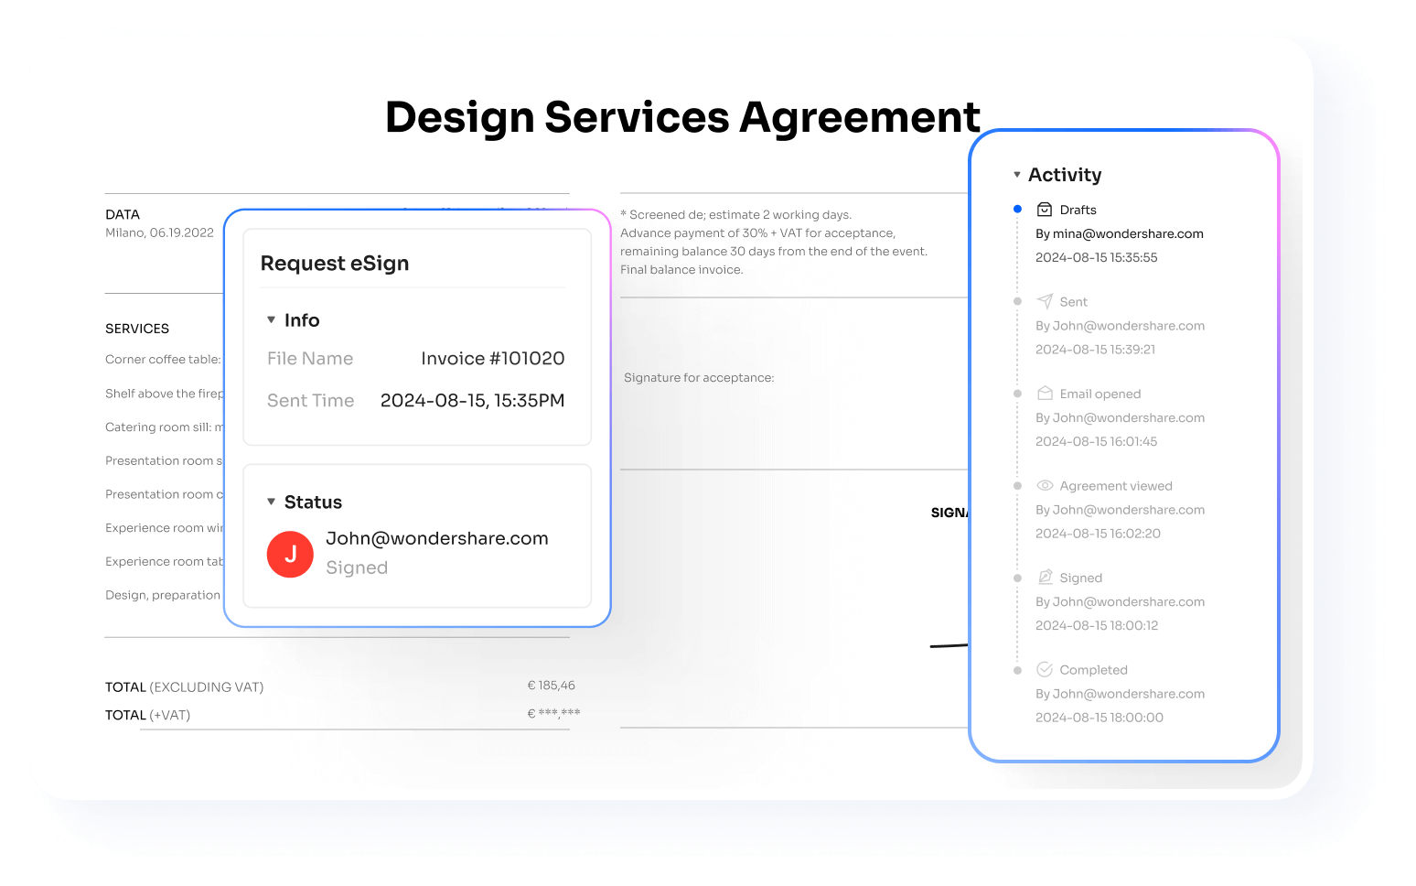Click TOTAL (EXCLUDING VAT) label

[x=184, y=687]
